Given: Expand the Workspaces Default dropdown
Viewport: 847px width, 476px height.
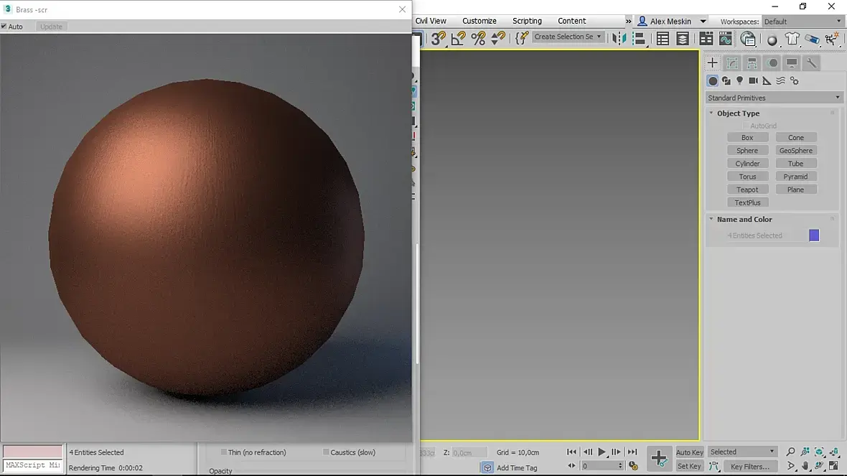Looking at the screenshot, I should 802,22.
